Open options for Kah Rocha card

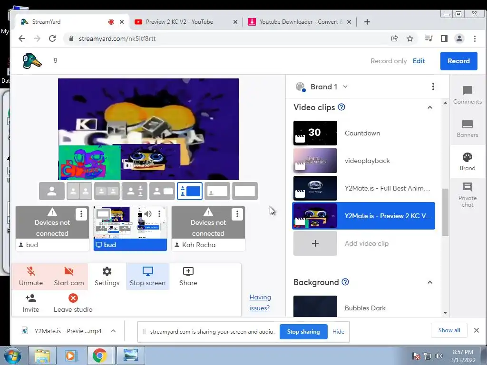(237, 214)
